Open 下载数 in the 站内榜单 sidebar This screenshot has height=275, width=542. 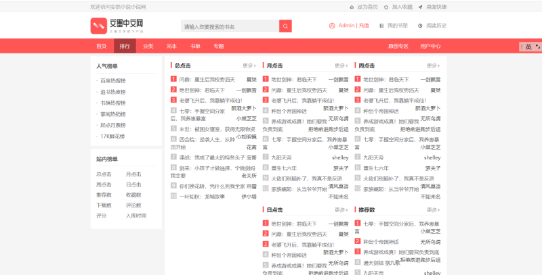pyautogui.click(x=104, y=205)
